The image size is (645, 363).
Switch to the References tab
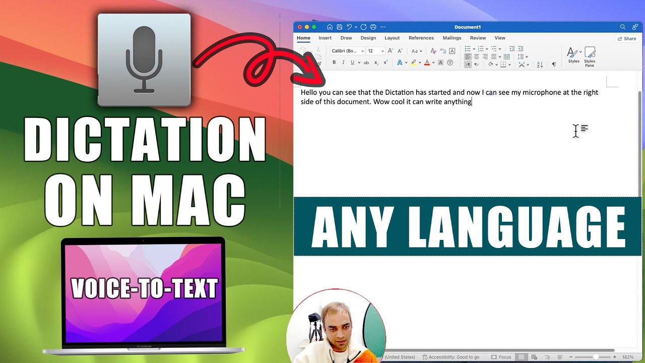click(421, 38)
